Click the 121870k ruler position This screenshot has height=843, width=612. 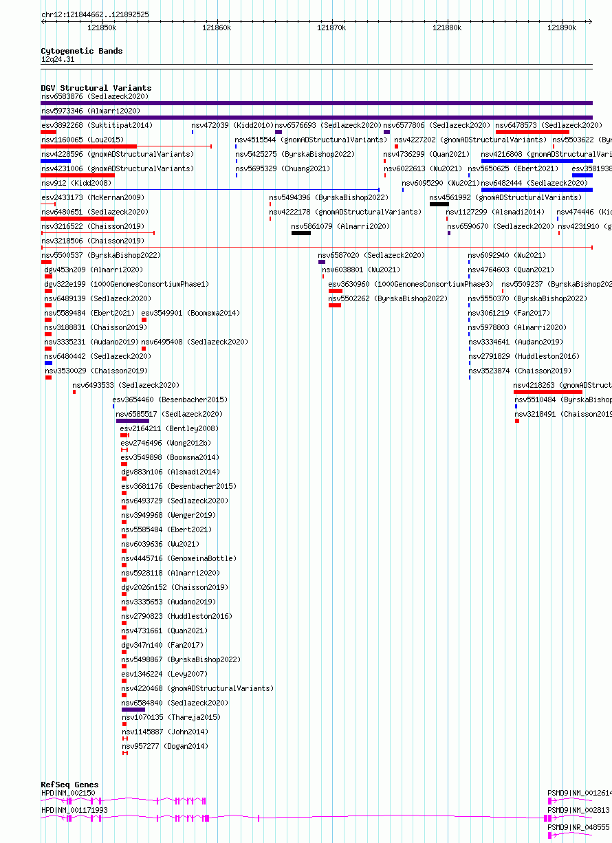pyautogui.click(x=331, y=28)
